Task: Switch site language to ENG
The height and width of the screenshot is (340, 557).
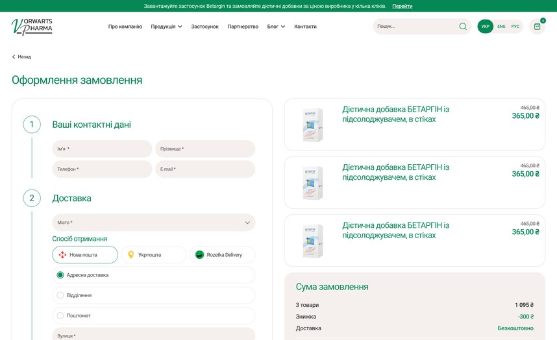Action: (501, 26)
